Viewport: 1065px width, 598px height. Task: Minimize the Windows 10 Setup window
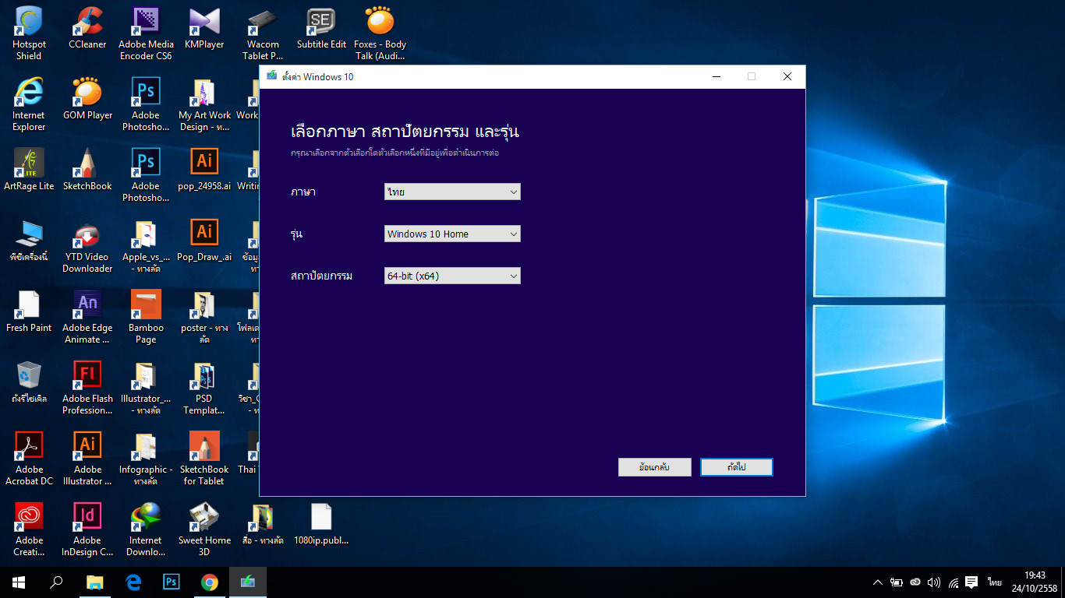click(716, 76)
